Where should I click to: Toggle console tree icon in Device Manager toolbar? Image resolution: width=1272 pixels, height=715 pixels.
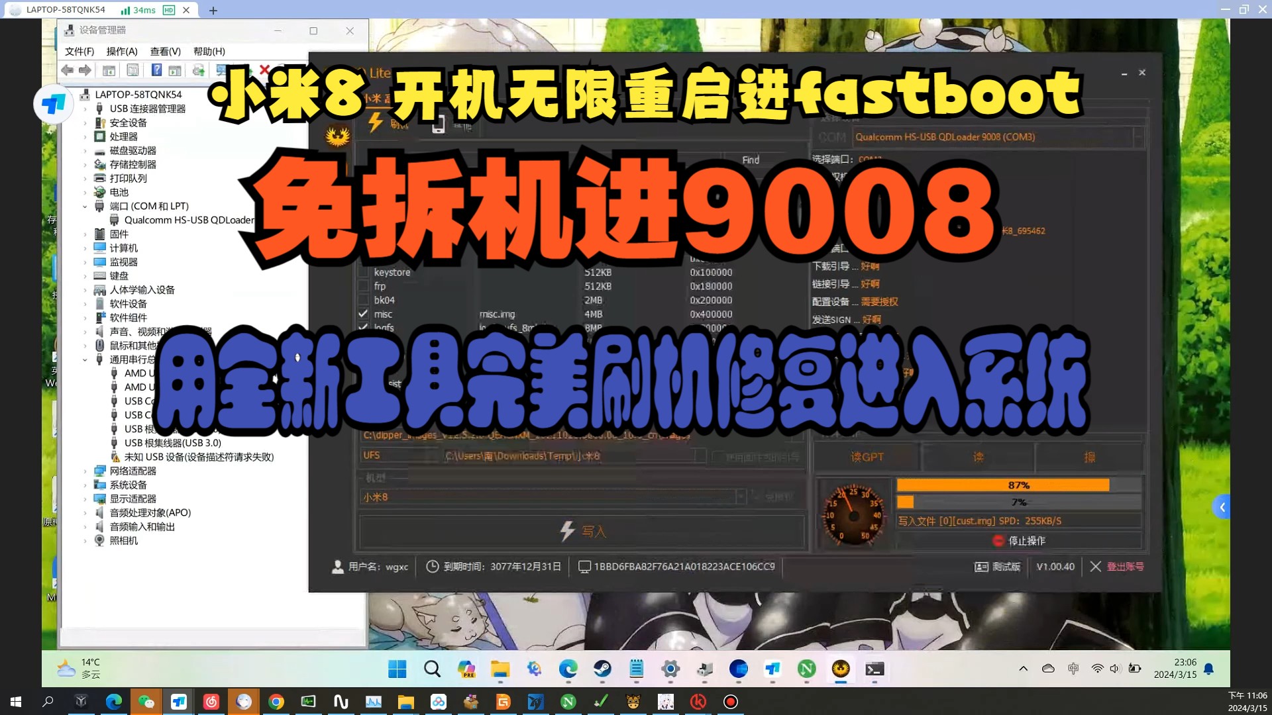click(x=109, y=70)
